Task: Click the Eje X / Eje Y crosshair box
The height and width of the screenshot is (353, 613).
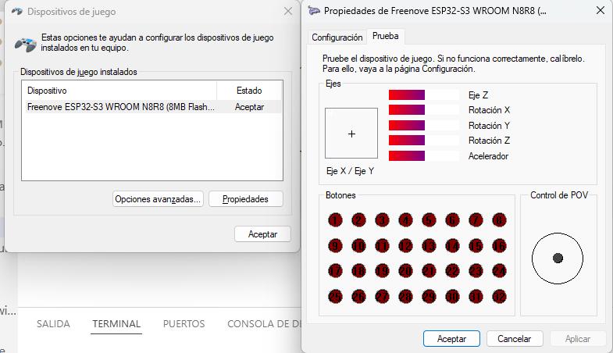Action: pos(351,134)
